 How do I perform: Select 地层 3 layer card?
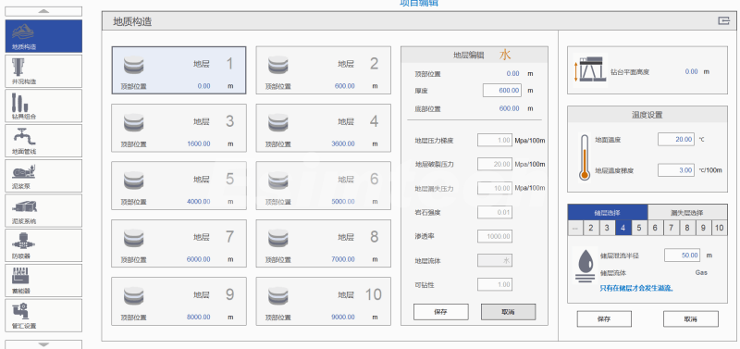pyautogui.click(x=179, y=128)
